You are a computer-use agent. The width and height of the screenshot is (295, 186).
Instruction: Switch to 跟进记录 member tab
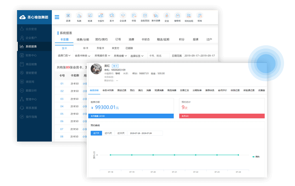[x=122, y=90]
